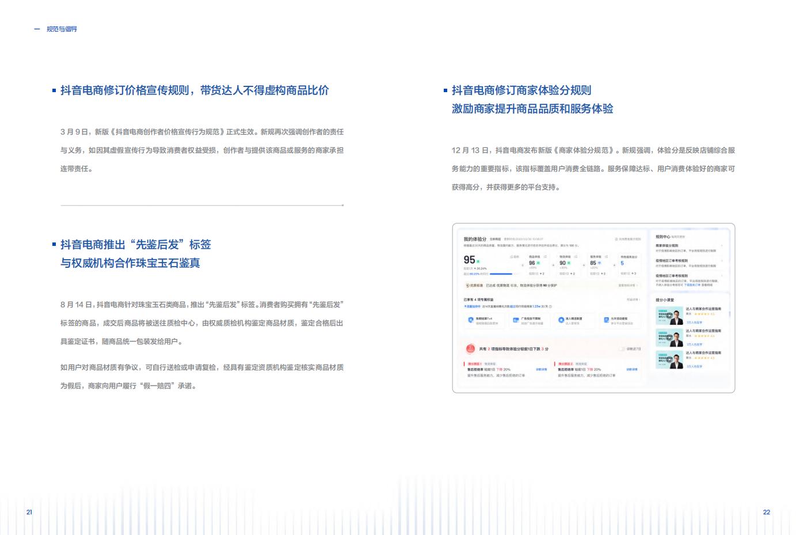796x535 pixels.
Task: Open the 特色服务加分 card showing 5
Action: pos(629,265)
